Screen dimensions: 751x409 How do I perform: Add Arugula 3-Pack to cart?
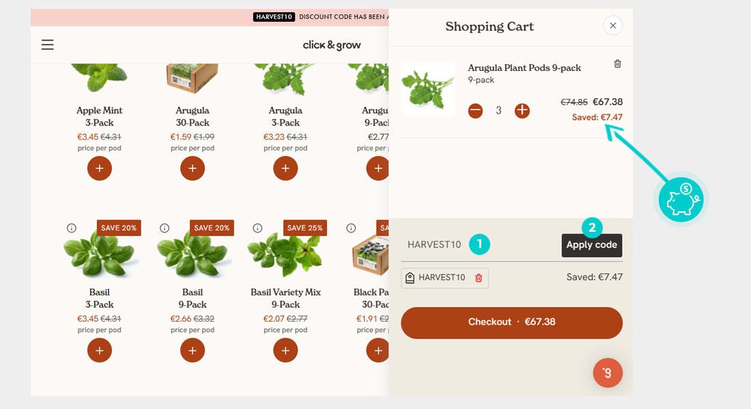285,168
